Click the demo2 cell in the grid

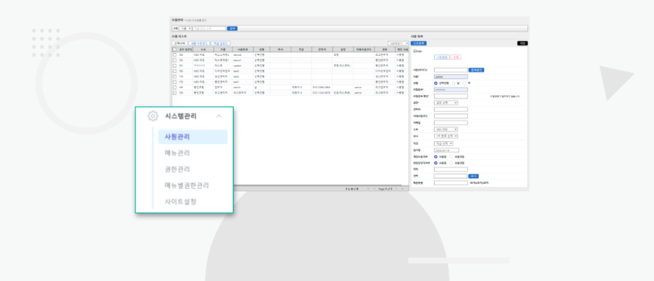coord(242,55)
